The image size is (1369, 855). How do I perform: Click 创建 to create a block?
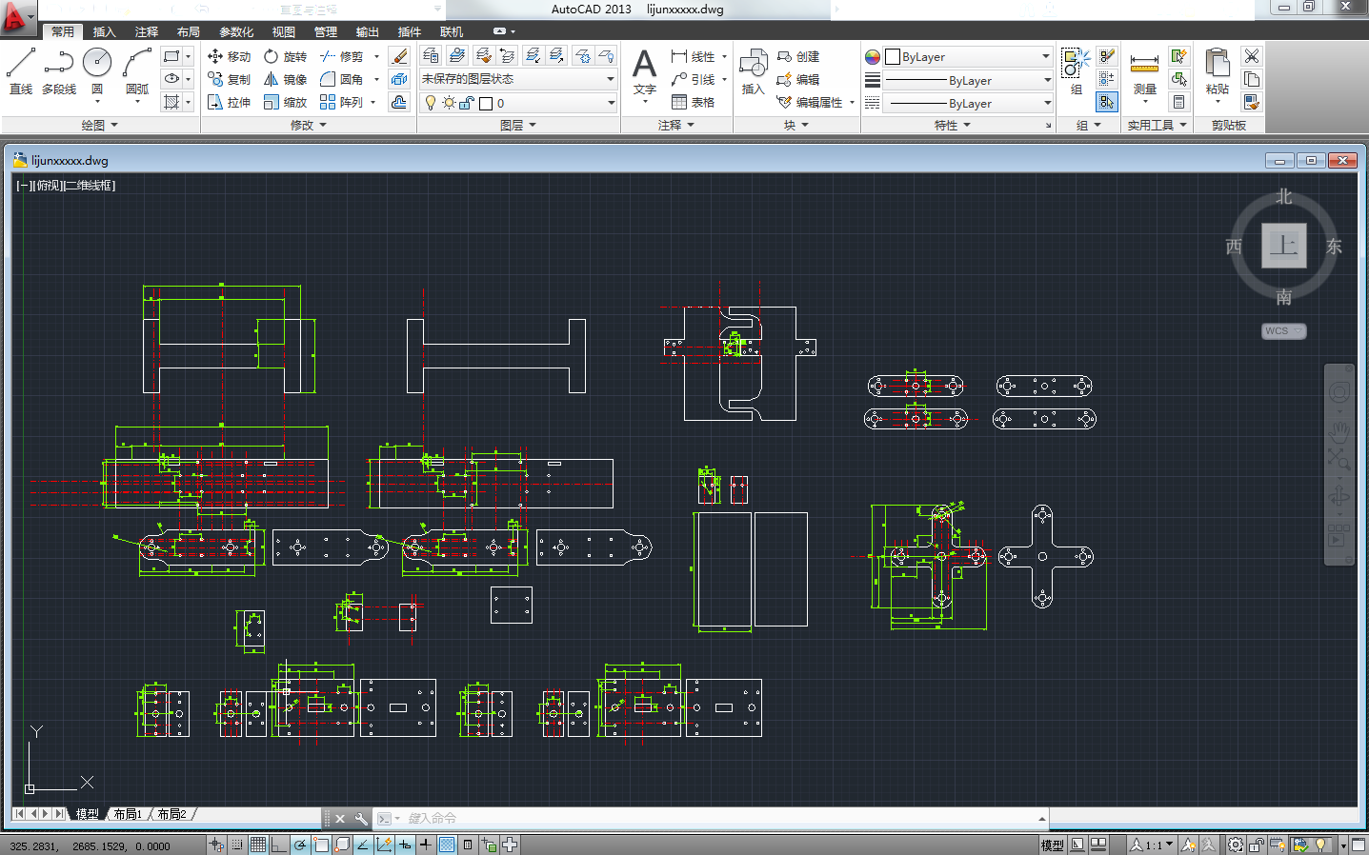[798, 56]
